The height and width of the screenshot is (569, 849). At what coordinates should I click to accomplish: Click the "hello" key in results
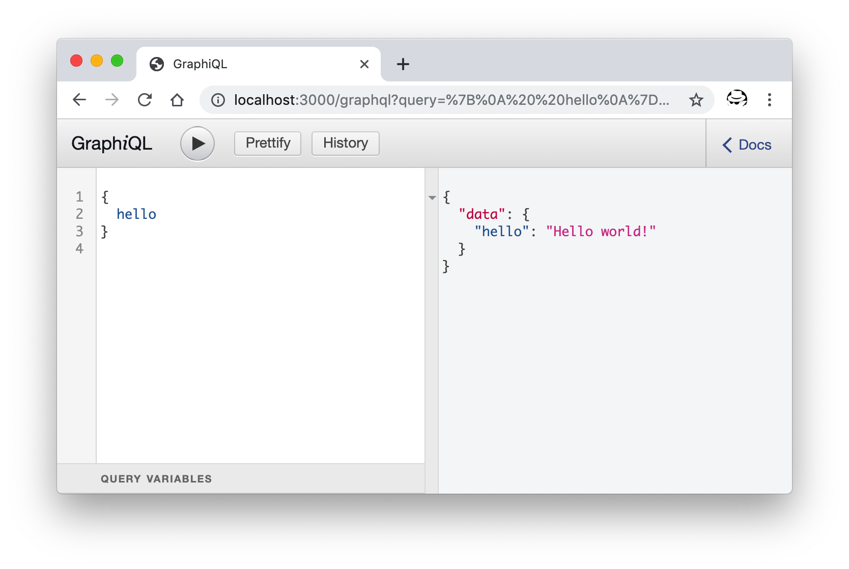[x=502, y=232]
